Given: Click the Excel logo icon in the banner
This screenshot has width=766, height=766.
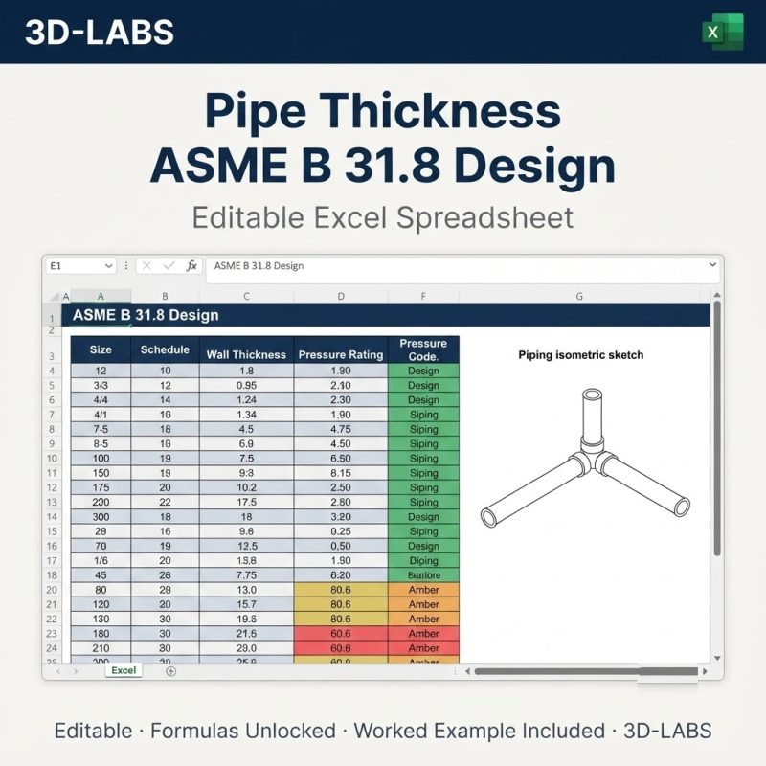Looking at the screenshot, I should [723, 32].
